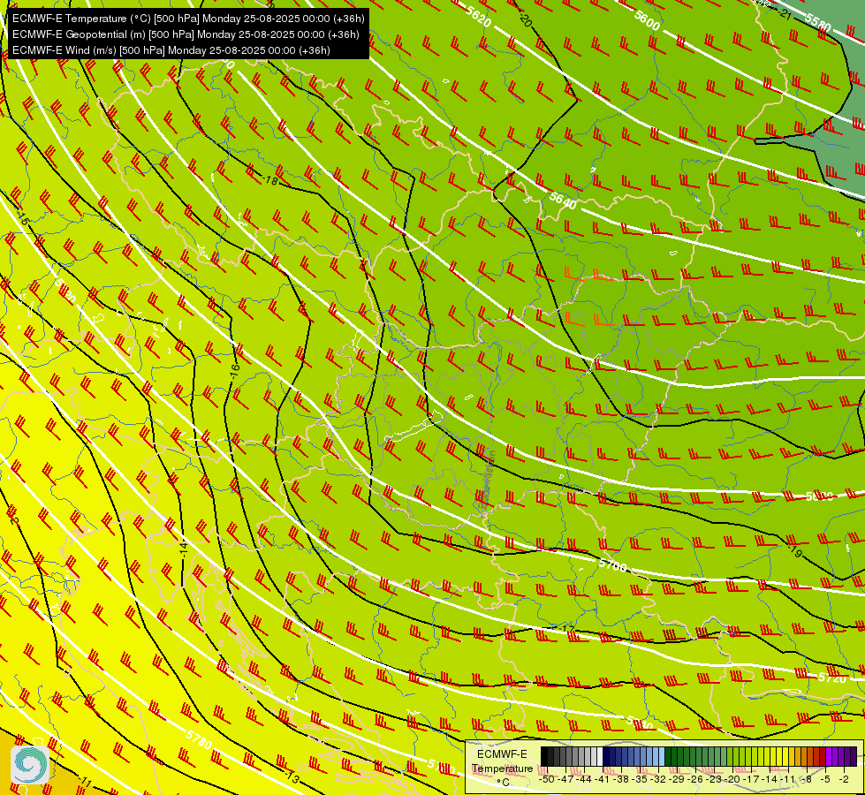Click the -19 isotherm label on the map
Viewport: 865px width, 795px height.
pos(795,550)
